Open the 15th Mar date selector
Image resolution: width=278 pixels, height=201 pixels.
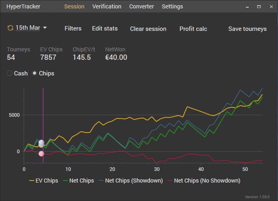pyautogui.click(x=28, y=28)
